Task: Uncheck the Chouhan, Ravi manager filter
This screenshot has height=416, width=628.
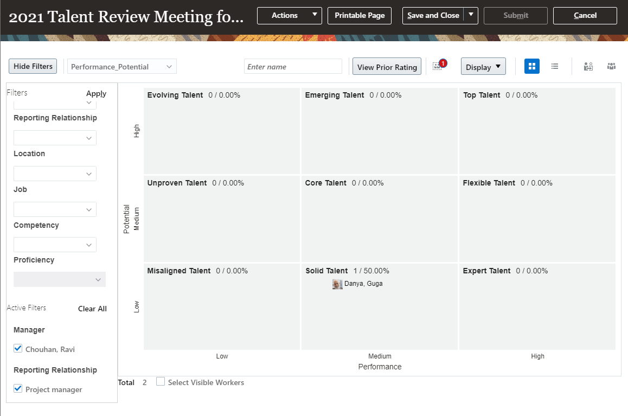Action: [x=18, y=349]
